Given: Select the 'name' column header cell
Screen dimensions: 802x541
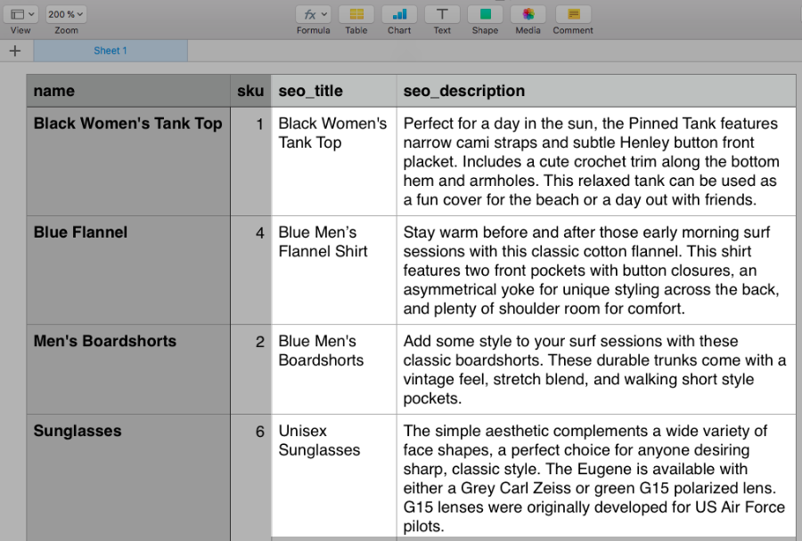Looking at the screenshot, I should 128,91.
